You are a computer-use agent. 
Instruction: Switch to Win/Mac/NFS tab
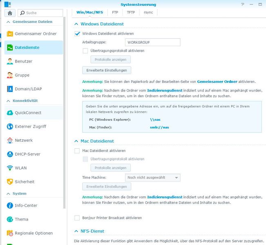[x=89, y=12]
